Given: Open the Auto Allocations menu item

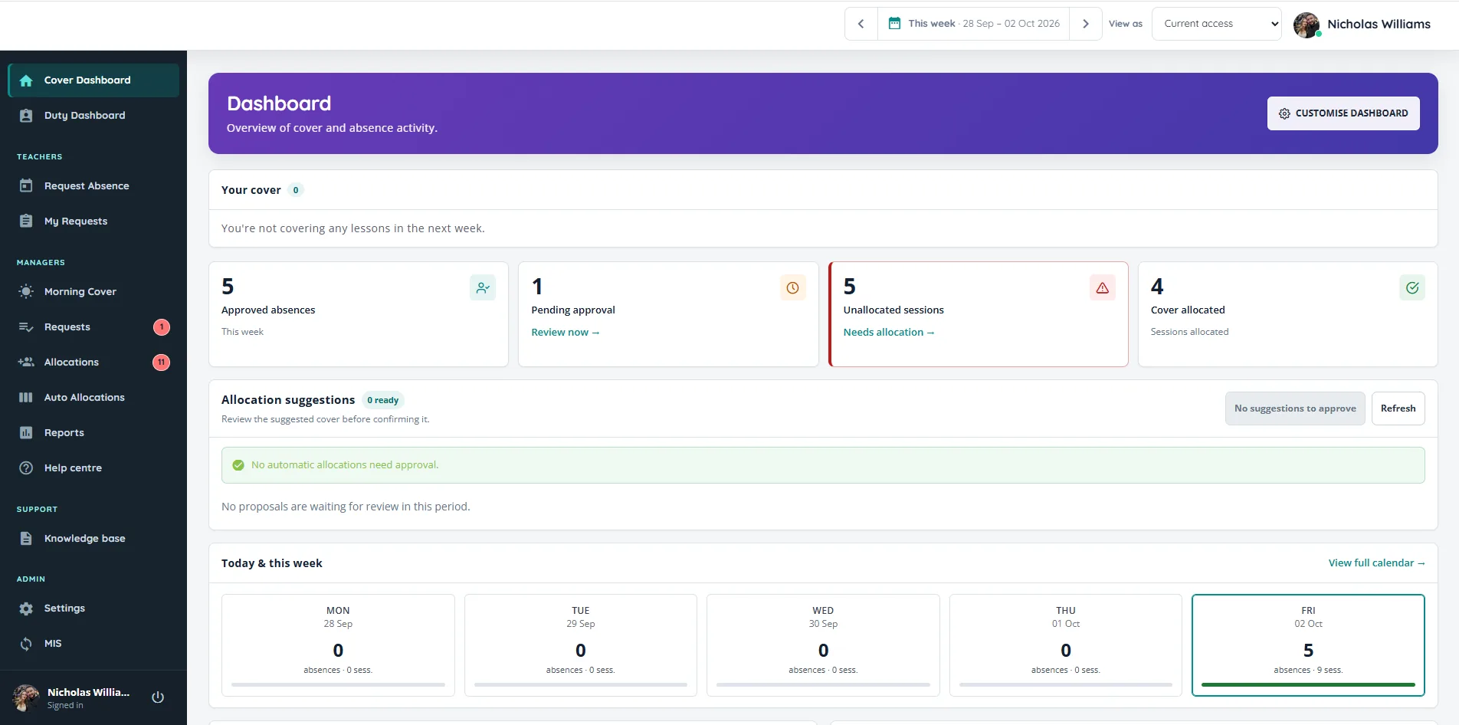Looking at the screenshot, I should (x=93, y=398).
